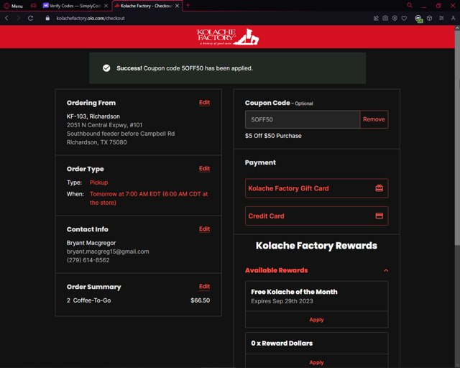Click the Kolache Factory Rewards heading
Image resolution: width=460 pixels, height=368 pixels.
pos(316,246)
